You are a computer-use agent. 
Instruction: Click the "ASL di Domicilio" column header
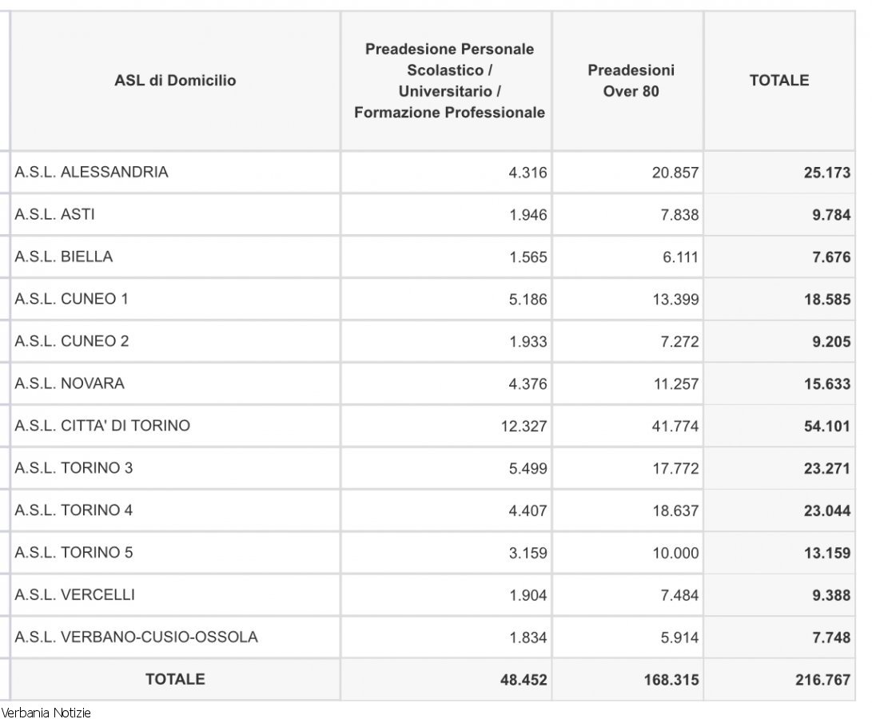pos(175,81)
